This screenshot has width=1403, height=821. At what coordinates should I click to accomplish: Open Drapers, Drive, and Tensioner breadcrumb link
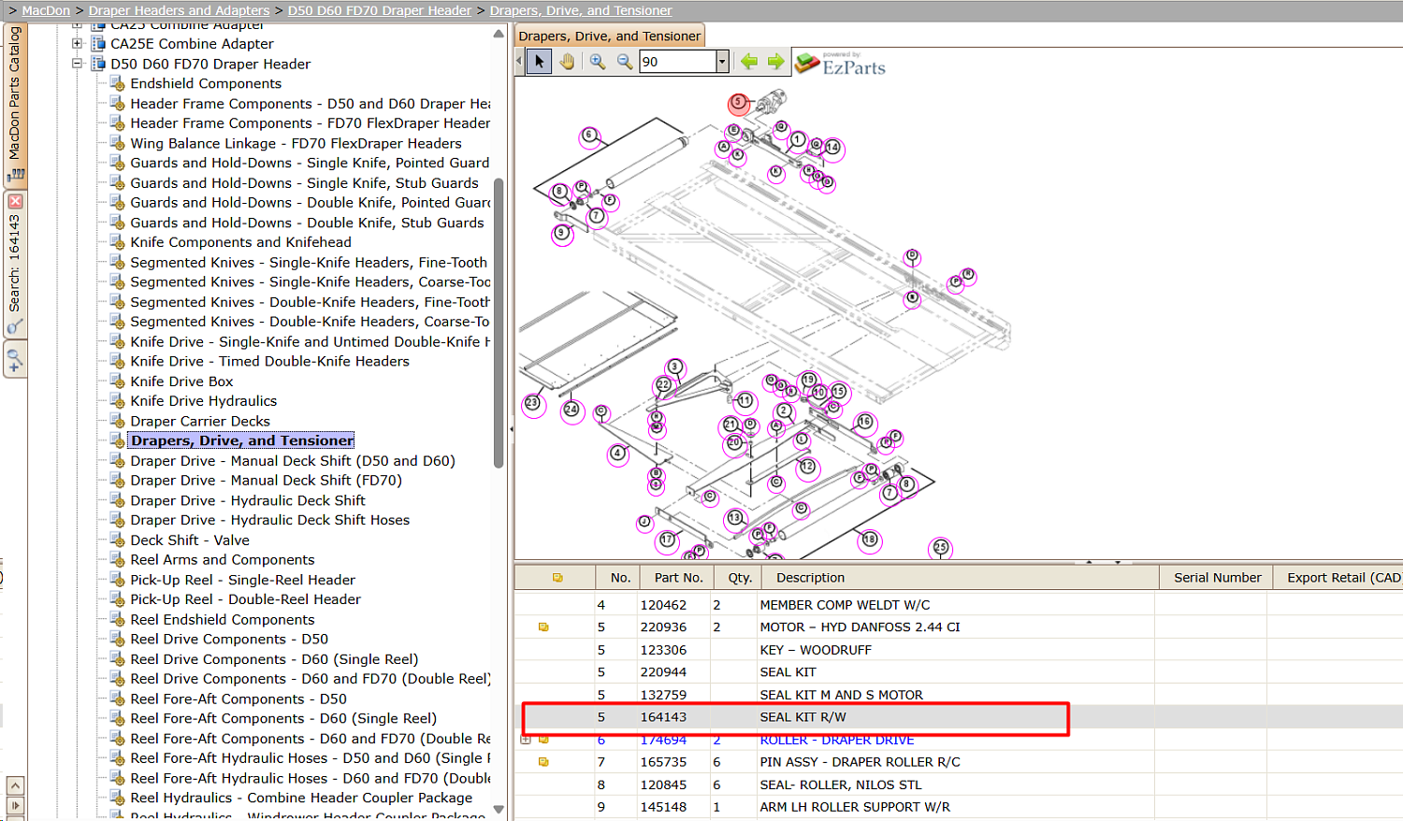581,10
